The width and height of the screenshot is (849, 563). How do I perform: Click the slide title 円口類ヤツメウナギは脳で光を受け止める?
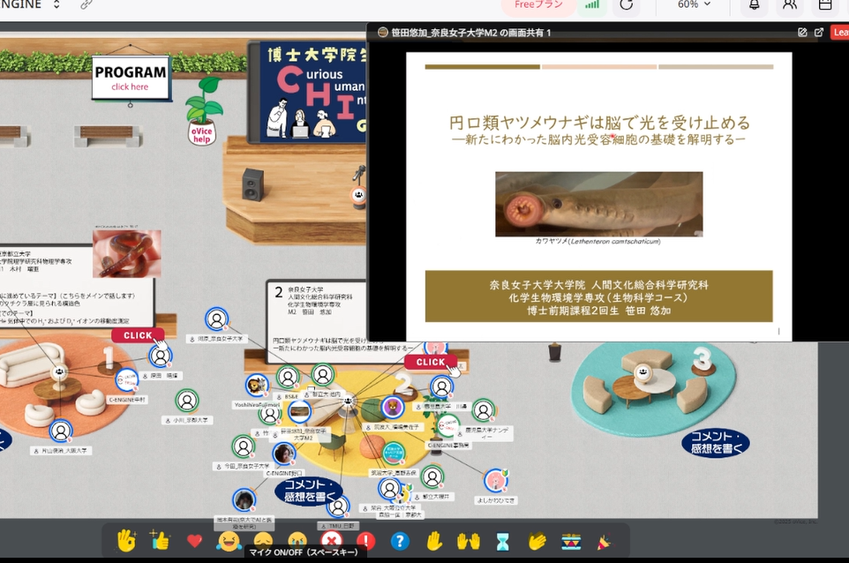point(599,123)
